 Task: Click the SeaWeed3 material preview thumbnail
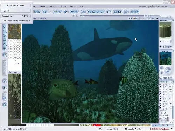[165, 30]
